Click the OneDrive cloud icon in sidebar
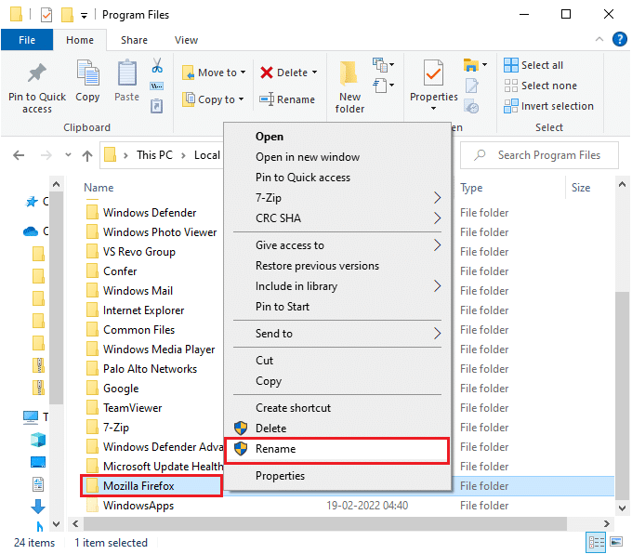The height and width of the screenshot is (554, 632). 31,231
